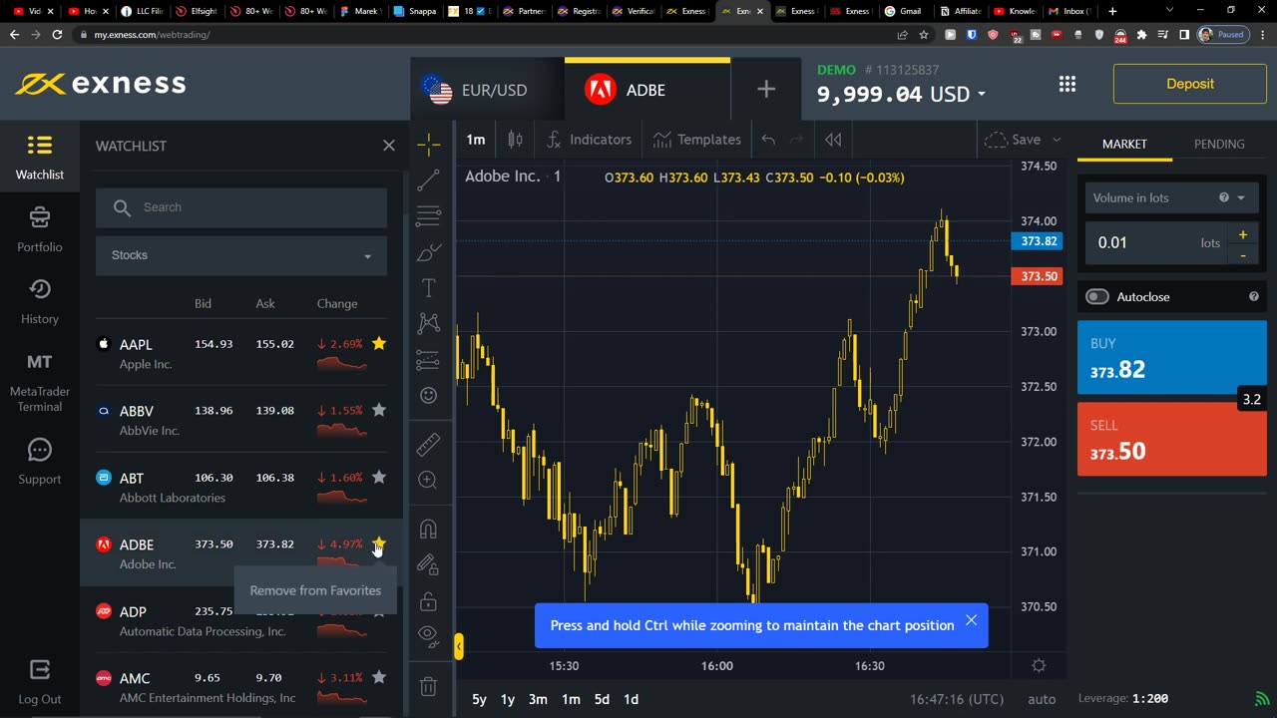Select the brush drawing tool
Screen dimensions: 1277x718
pos(429,252)
